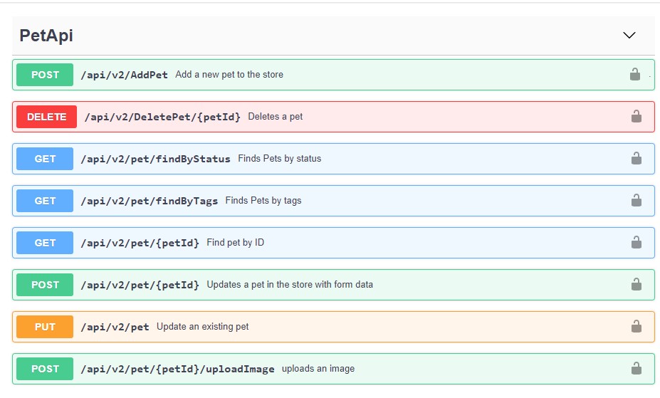
Task: Open the PetApi section heading
Action: tap(46, 36)
